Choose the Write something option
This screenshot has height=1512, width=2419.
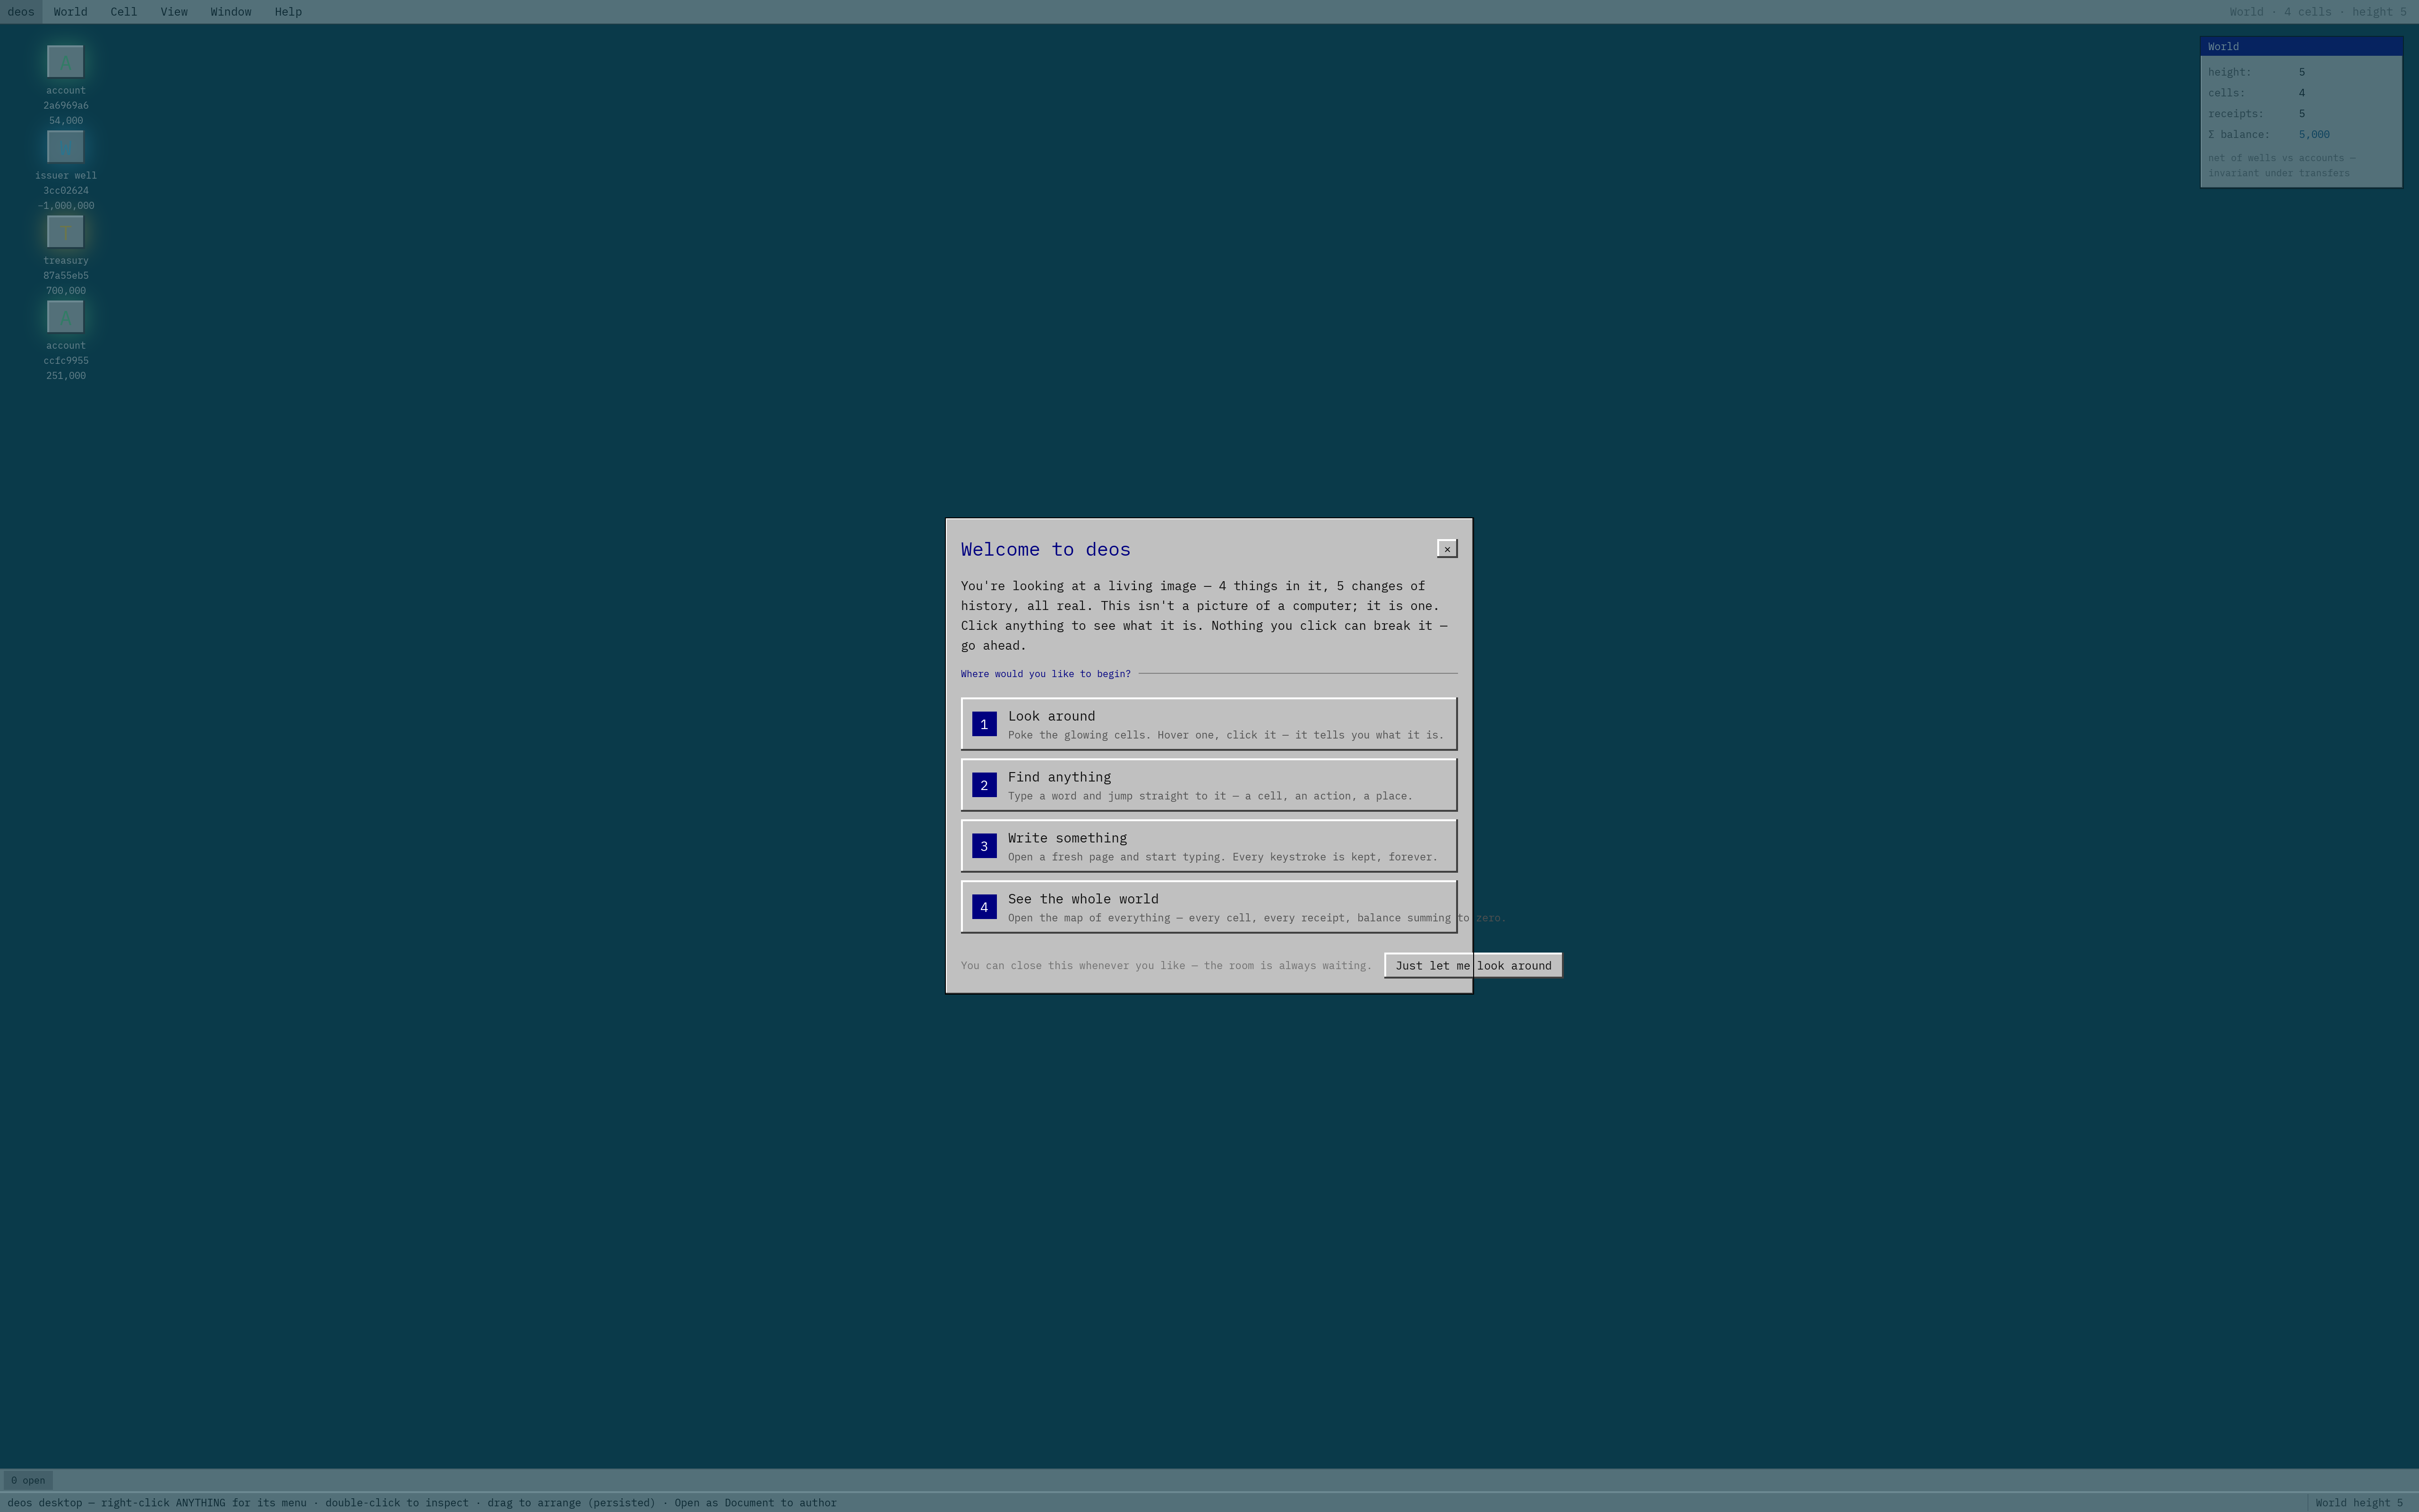1209,846
